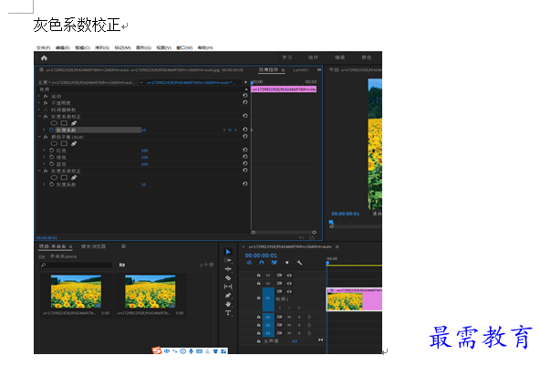Screen dimensions: 540x366
Task: Switch to the Lumetri tab
Action: tap(301, 70)
